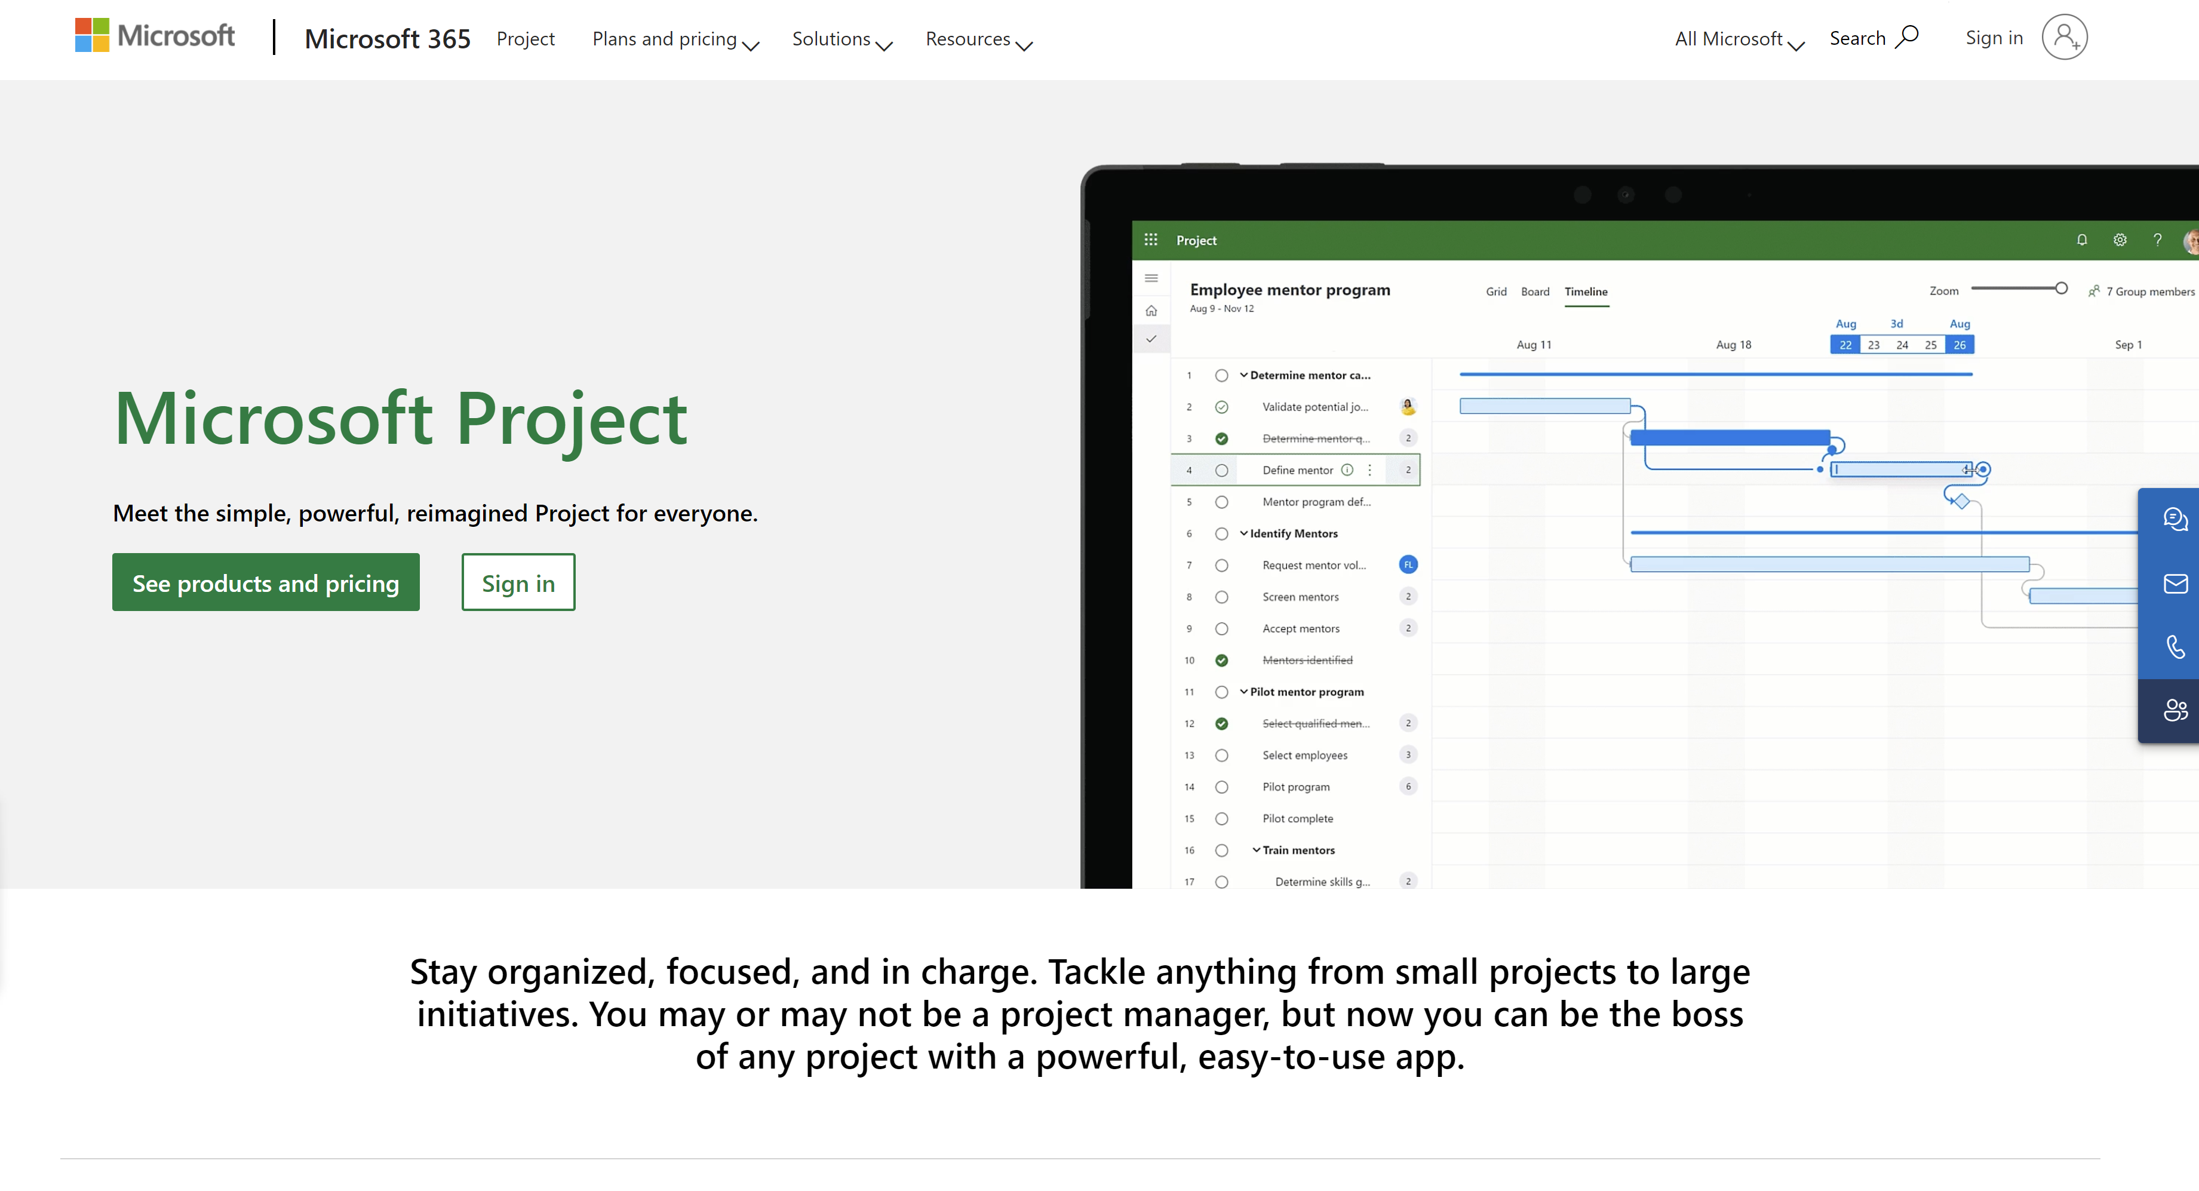The image size is (2199, 1191).
Task: Click the checkmark icon in Project sidebar
Action: coord(1151,339)
